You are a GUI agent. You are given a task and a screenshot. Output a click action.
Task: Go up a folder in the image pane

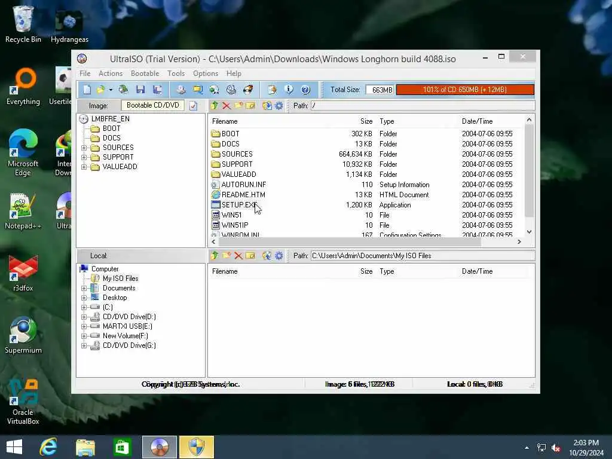pos(215,106)
